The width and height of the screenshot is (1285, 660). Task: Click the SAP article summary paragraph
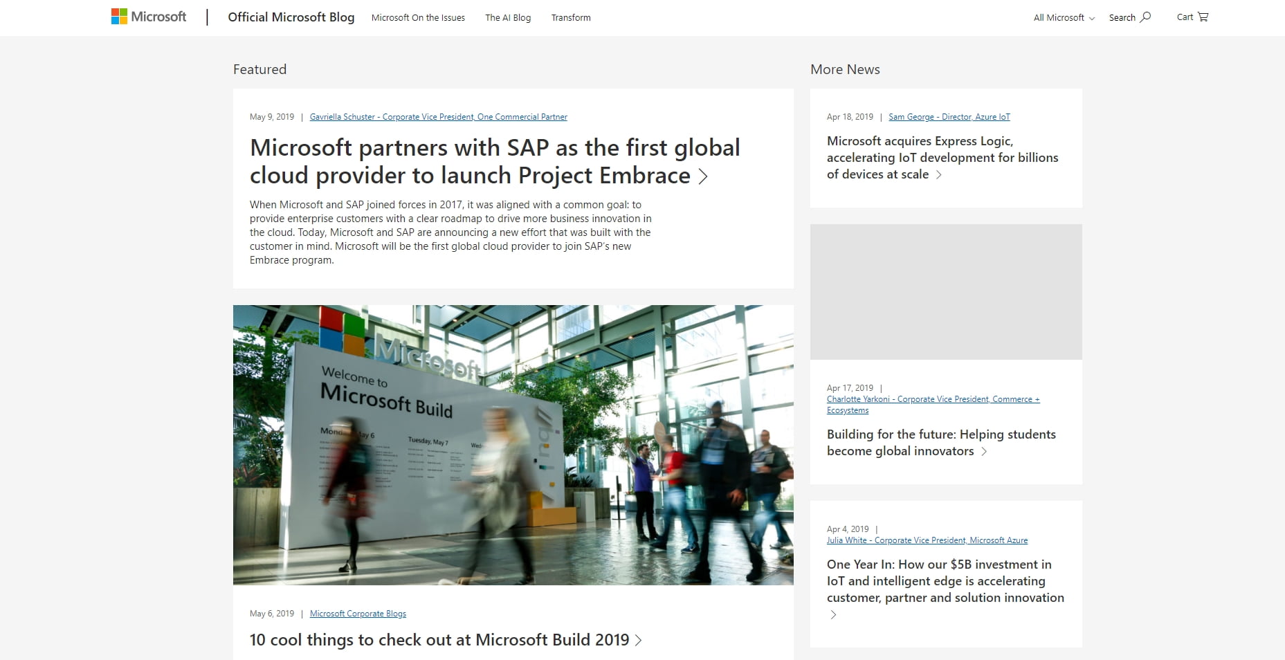coord(450,232)
